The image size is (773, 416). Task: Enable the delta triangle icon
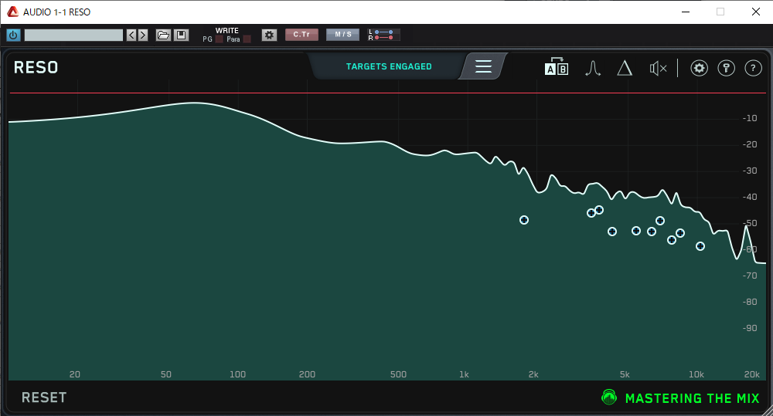[x=625, y=68]
